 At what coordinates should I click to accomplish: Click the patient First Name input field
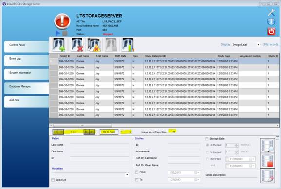pyautogui.click(x=99, y=151)
